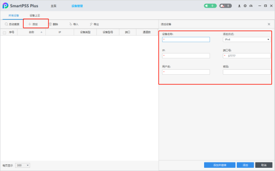Switch to the 所有设备 all-devices tab
This screenshot has height=171, width=275.
pos(14,15)
